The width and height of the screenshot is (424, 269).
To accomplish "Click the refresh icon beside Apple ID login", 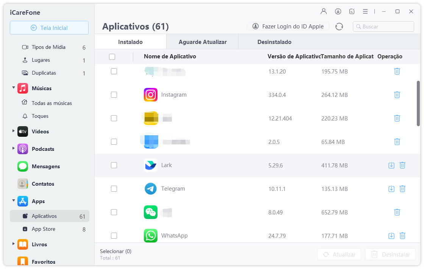I will (x=339, y=27).
